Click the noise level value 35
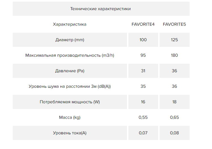This screenshot has width=212, height=149. pos(143,86)
